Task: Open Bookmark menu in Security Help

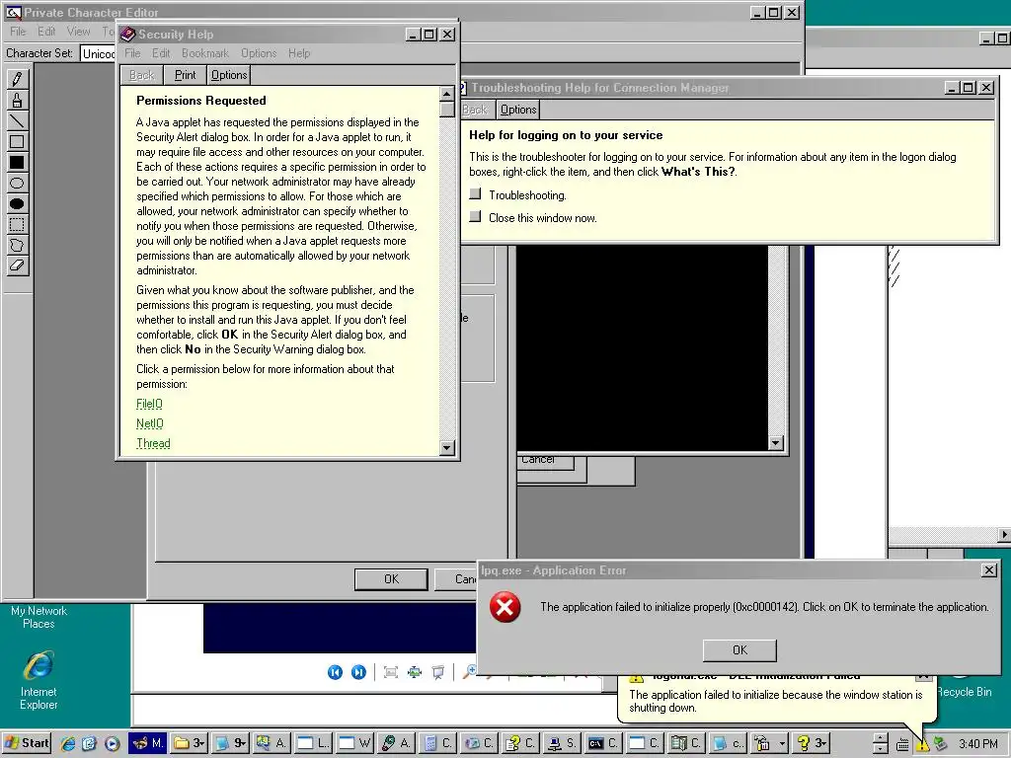Action: coord(205,53)
